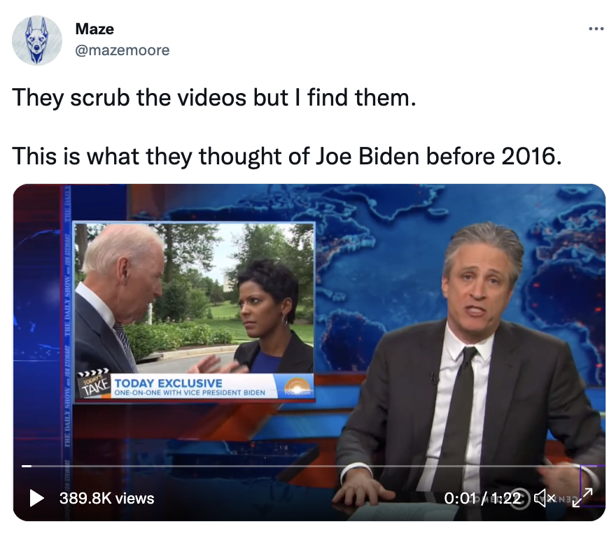Click the TODAY EXCLUSIVE banner headline
Viewport: 616px width, 533px height.
169,383
